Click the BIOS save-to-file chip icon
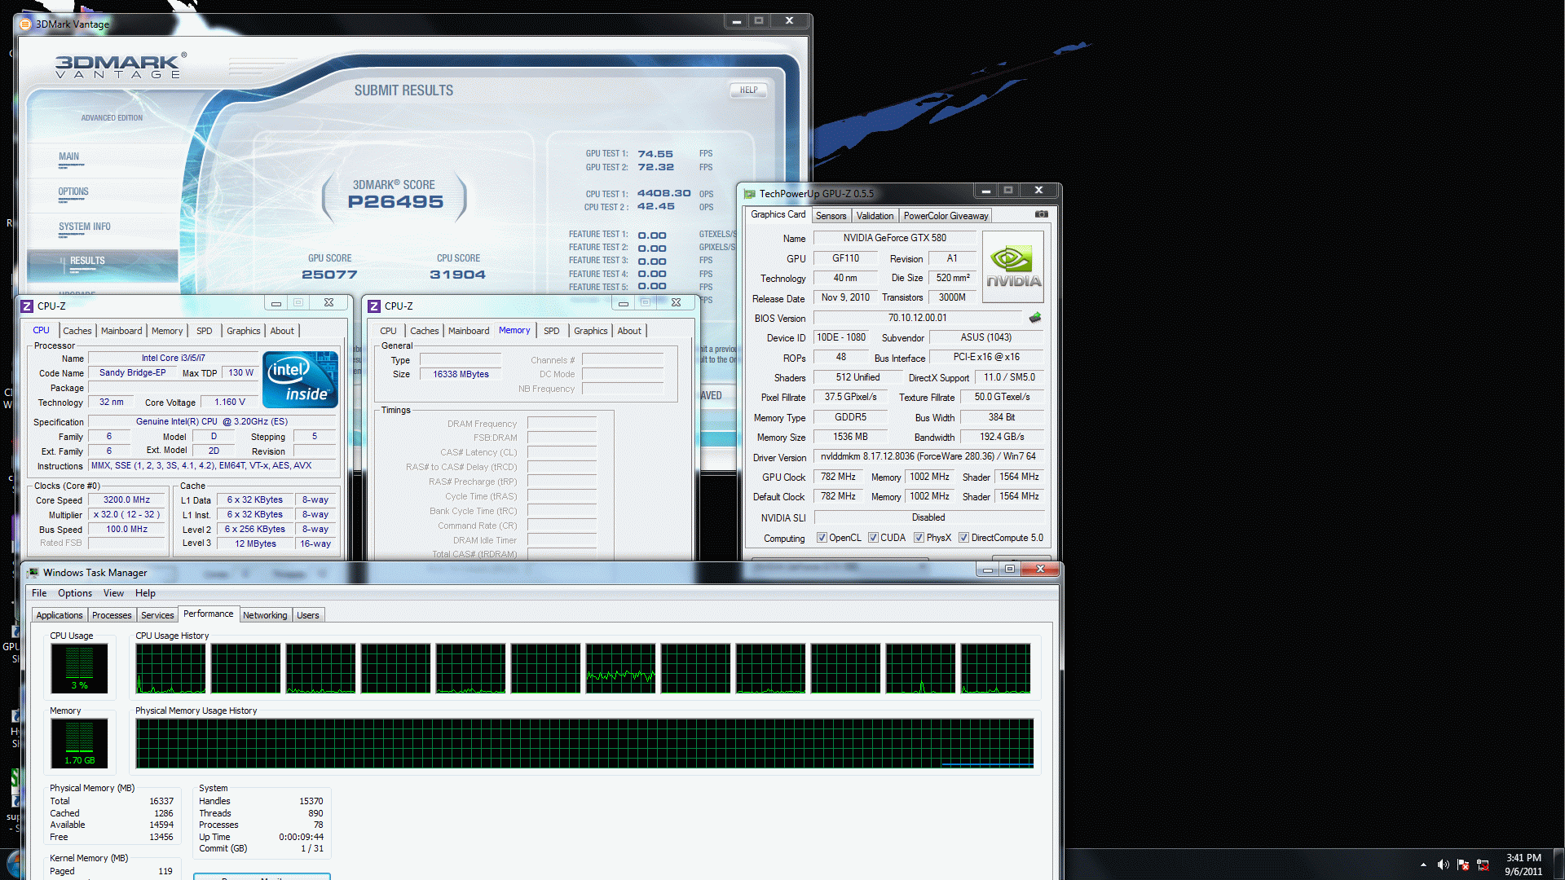The width and height of the screenshot is (1565, 880). click(1035, 318)
